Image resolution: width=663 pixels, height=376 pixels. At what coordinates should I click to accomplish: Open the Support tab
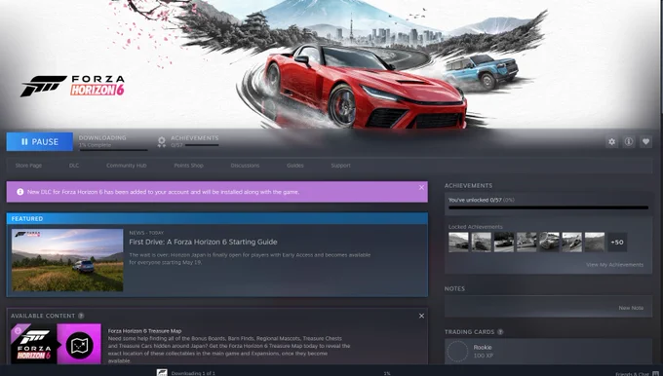pyautogui.click(x=341, y=166)
